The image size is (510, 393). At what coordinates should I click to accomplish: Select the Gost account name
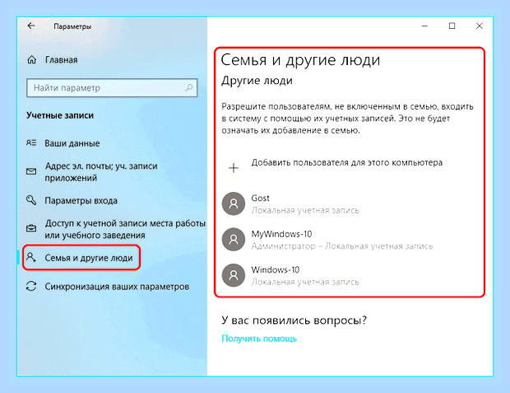tap(260, 198)
